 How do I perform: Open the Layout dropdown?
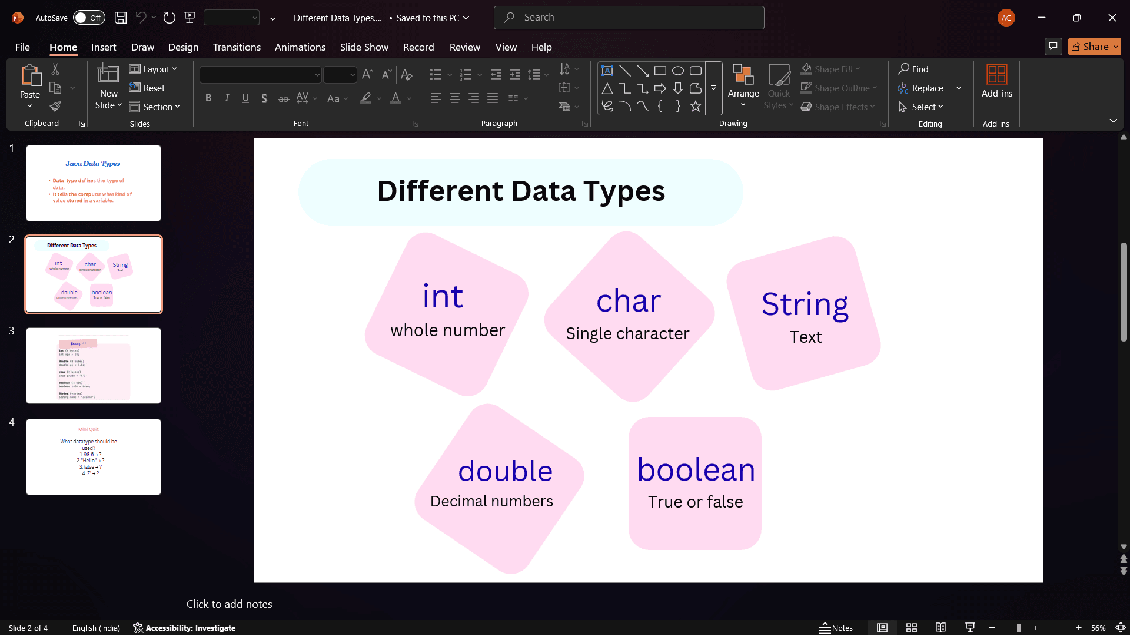(153, 69)
